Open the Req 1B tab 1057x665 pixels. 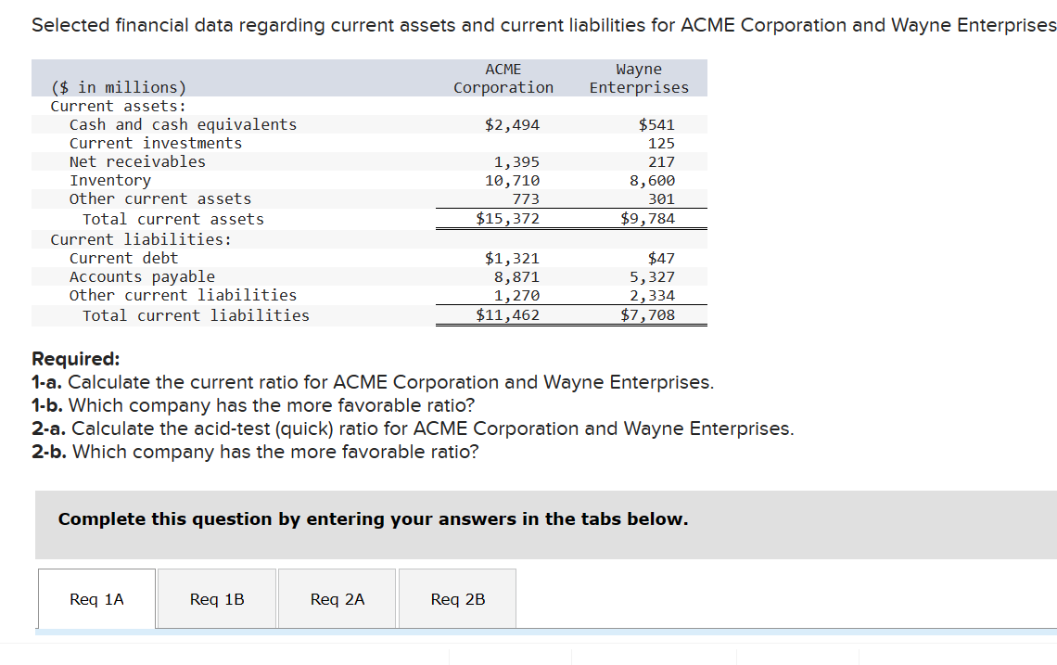pyautogui.click(x=216, y=598)
